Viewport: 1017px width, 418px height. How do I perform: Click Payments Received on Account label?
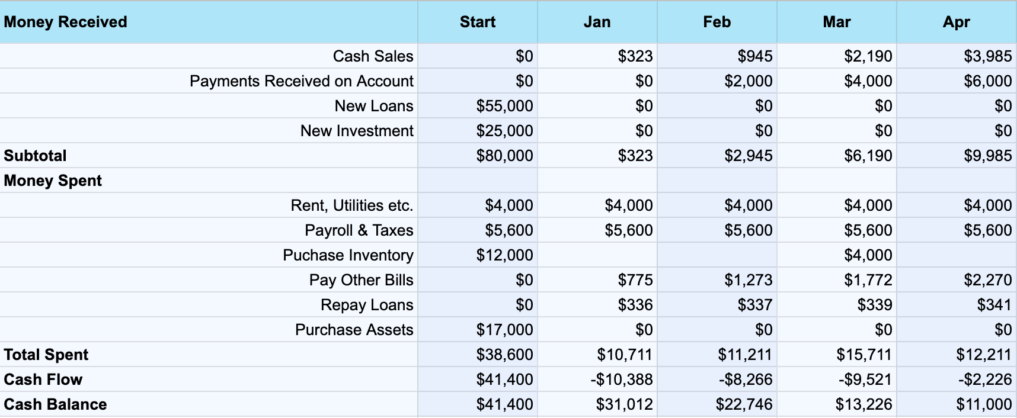coord(301,81)
